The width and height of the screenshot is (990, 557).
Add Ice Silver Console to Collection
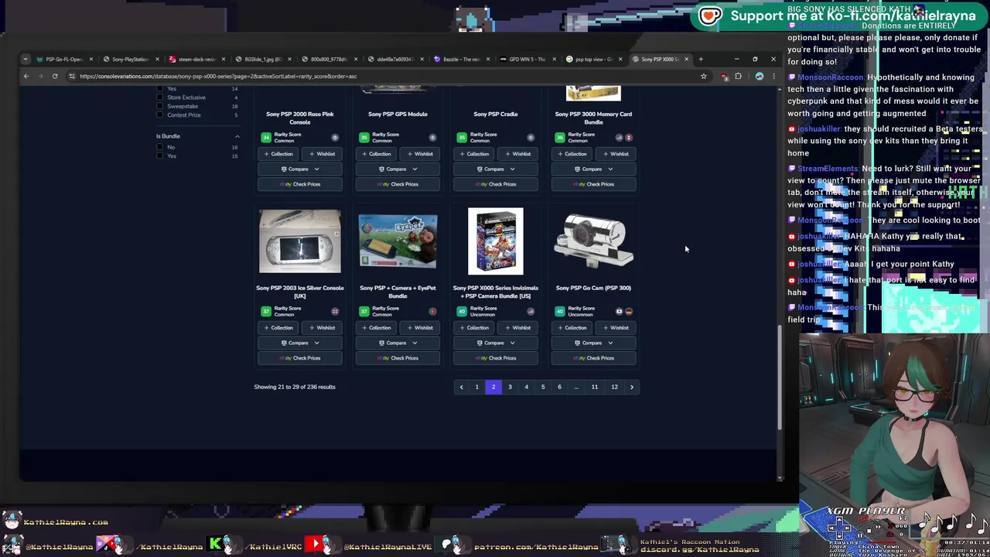tap(278, 327)
